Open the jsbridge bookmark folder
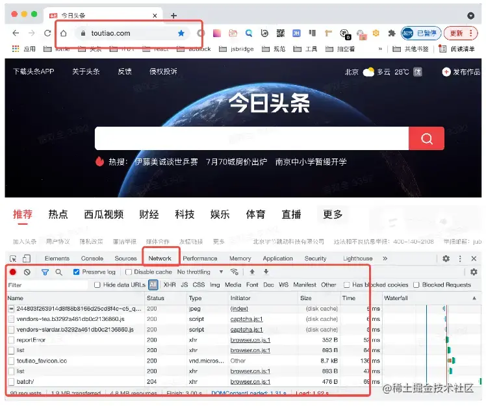This screenshot has width=486, height=406. (237, 49)
